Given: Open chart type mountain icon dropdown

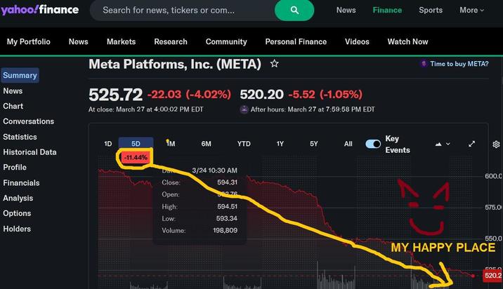Looking at the screenshot, I should pos(443,144).
